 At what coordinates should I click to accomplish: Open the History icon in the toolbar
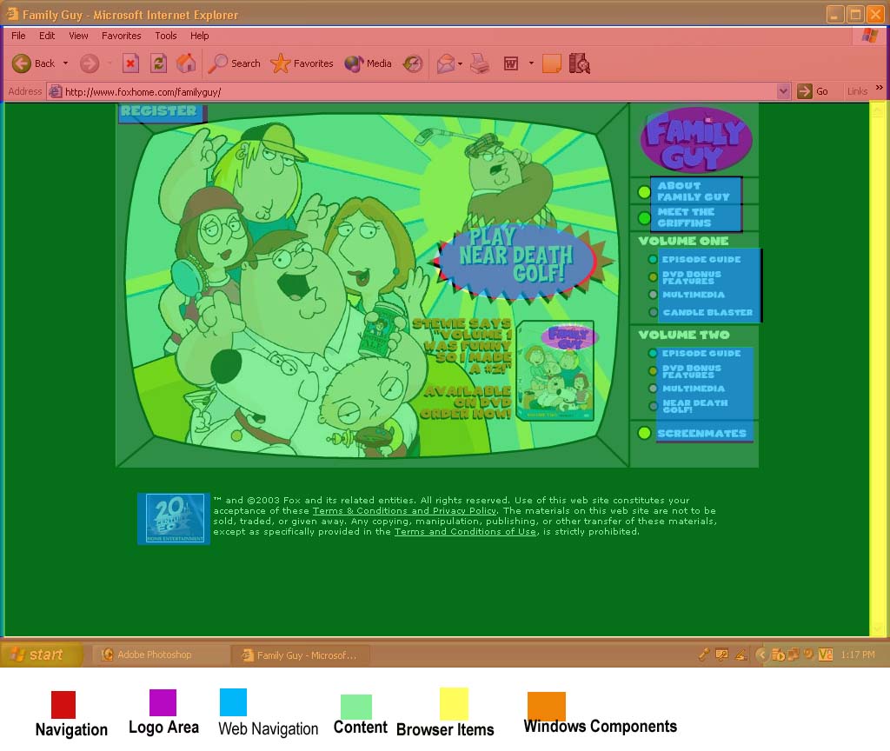[x=413, y=63]
